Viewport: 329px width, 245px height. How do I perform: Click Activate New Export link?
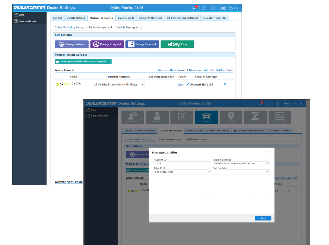[172, 70]
